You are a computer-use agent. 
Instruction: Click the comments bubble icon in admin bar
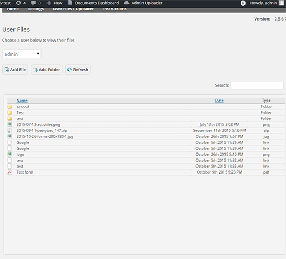pos(33,3)
